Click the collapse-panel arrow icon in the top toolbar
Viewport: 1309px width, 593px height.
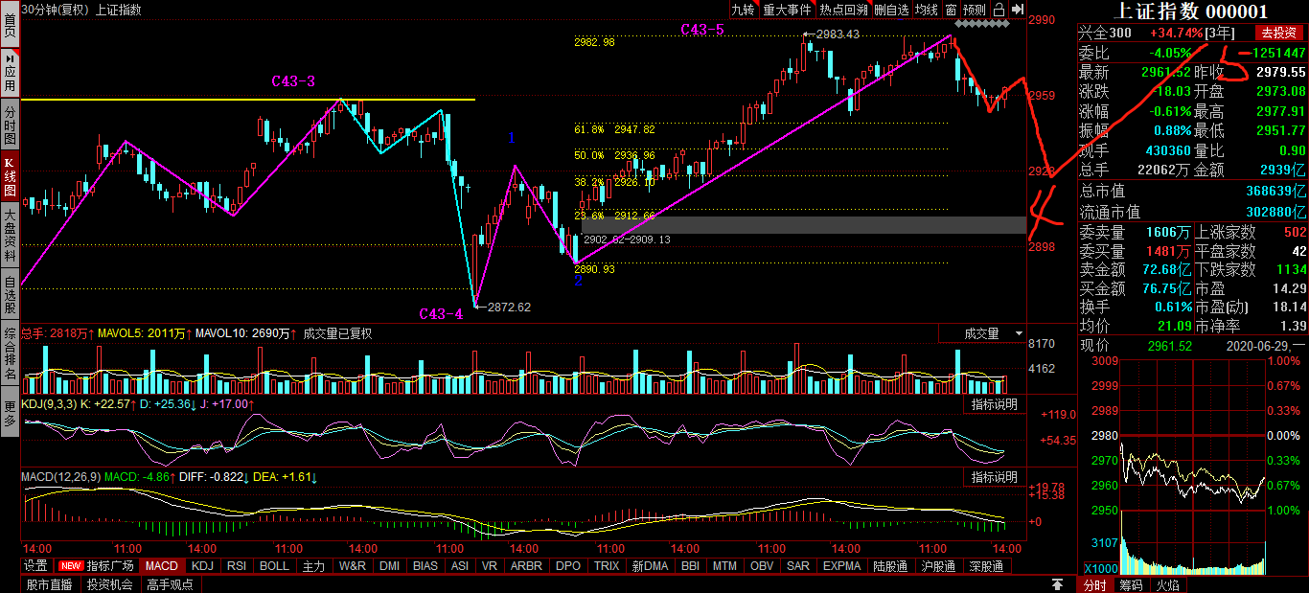point(1016,10)
